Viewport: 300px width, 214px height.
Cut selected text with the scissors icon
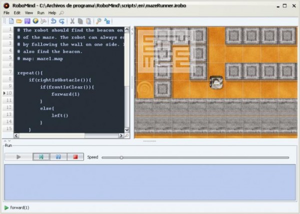click(x=72, y=21)
